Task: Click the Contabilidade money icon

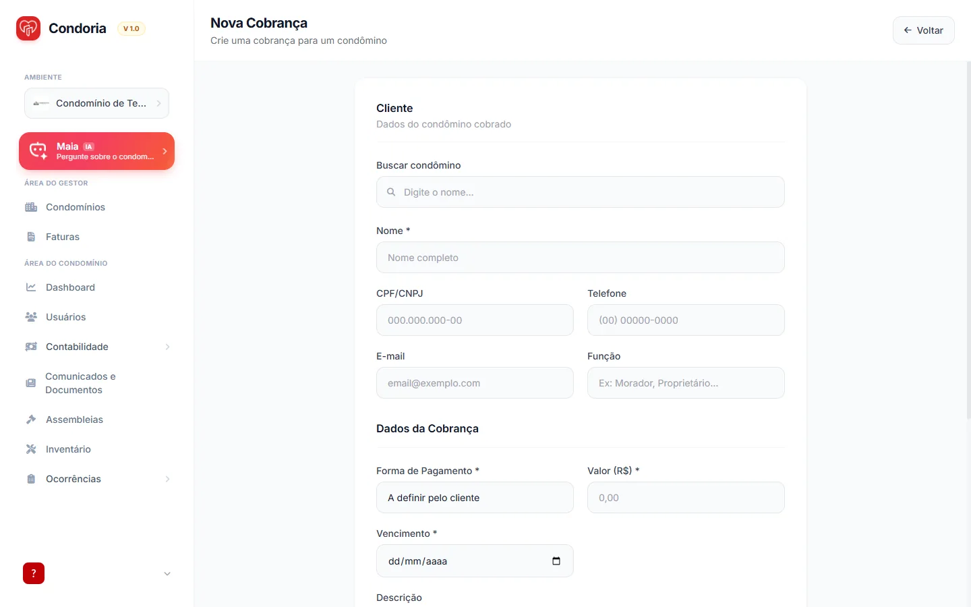Action: click(31, 347)
